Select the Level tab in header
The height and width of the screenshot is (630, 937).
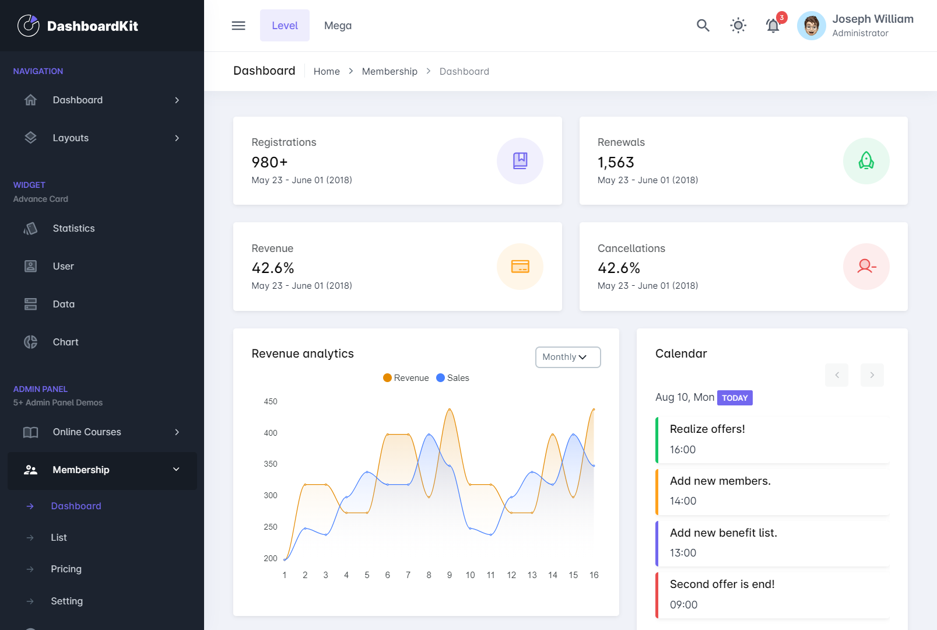[285, 26]
